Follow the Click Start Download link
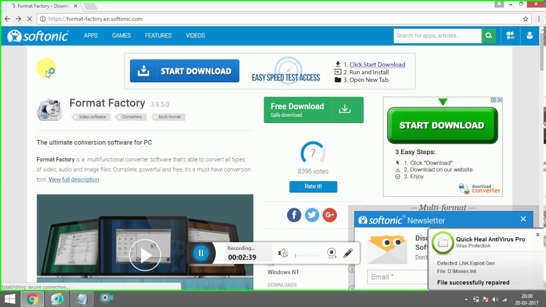The height and width of the screenshot is (307, 546). pyautogui.click(x=377, y=64)
